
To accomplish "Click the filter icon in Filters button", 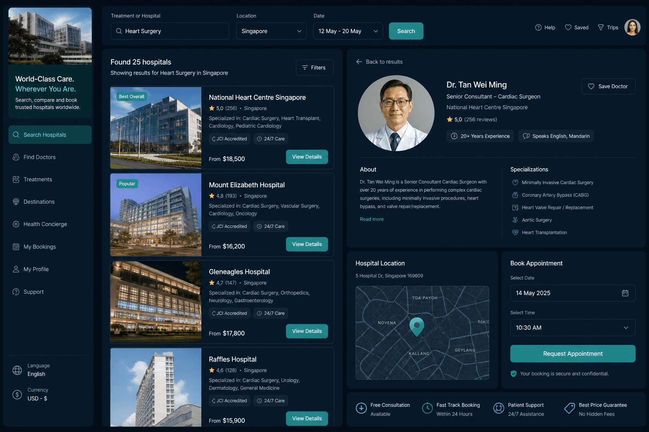I will [305, 67].
